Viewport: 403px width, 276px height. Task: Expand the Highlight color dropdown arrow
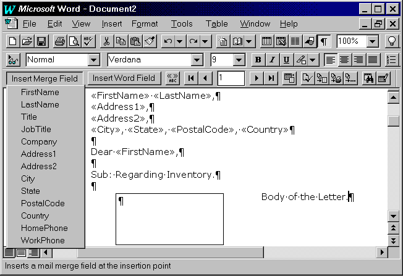click(x=313, y=59)
